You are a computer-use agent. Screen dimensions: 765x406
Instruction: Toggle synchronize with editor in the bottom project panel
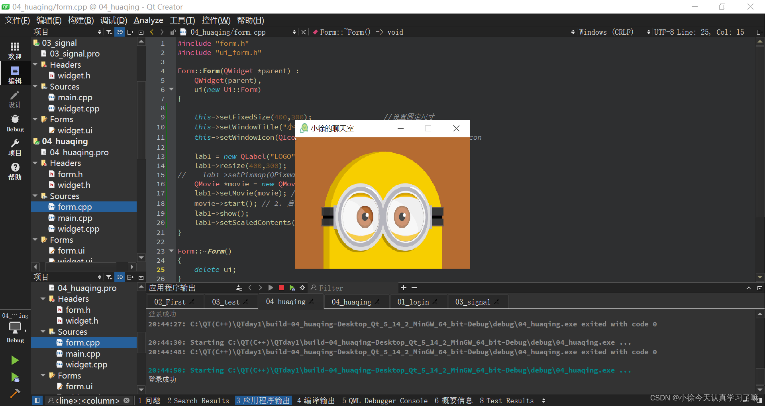[x=120, y=277]
